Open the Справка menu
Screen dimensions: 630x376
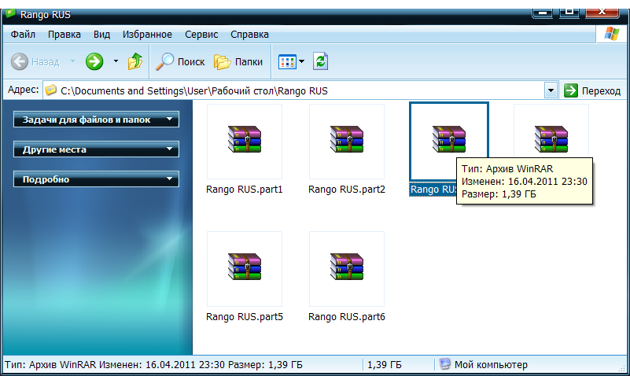pos(249,35)
